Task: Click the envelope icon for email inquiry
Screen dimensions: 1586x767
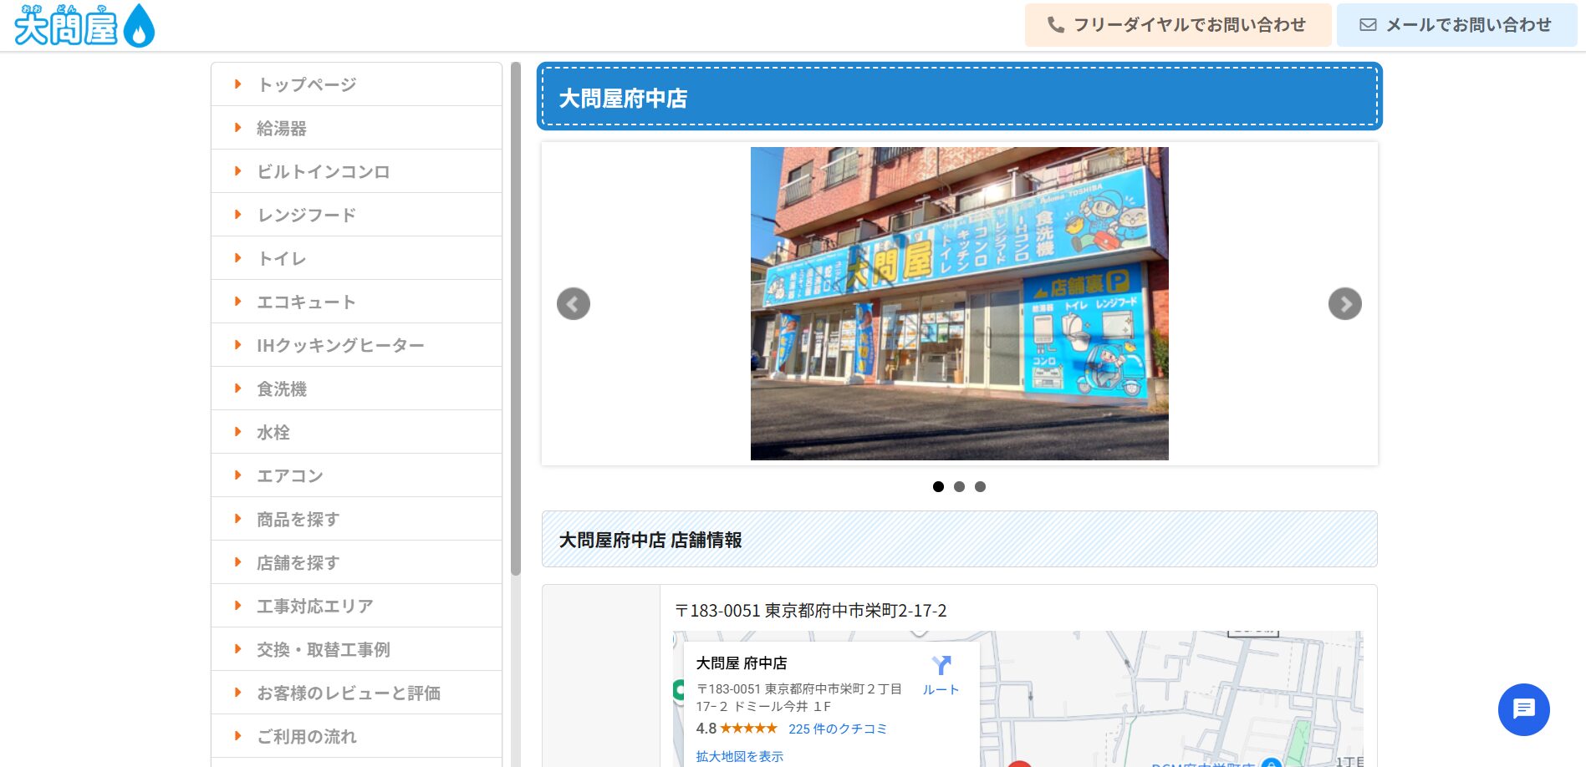Action: 1368,25
